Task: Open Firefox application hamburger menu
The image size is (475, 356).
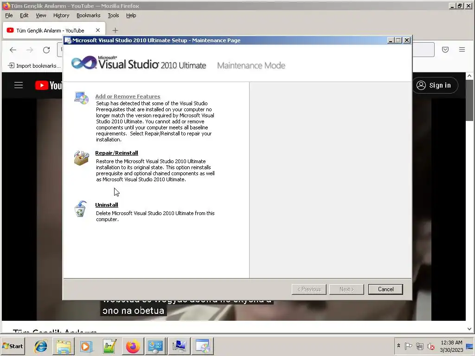Action: 462,50
